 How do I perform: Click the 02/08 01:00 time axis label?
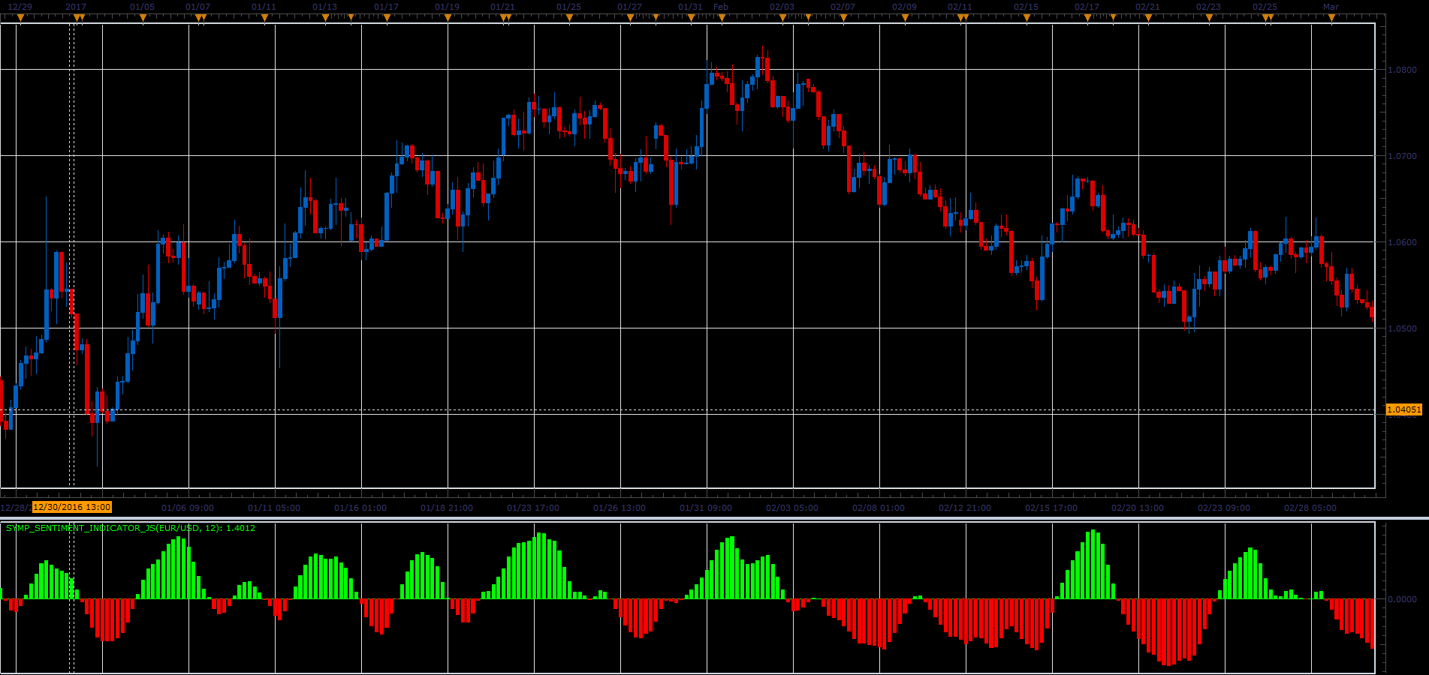pos(879,508)
